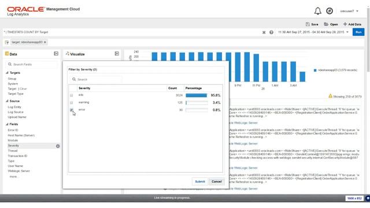370x208 pixels.
Task: Click the 3.4% warning percentage bar
Action: tap(197, 103)
